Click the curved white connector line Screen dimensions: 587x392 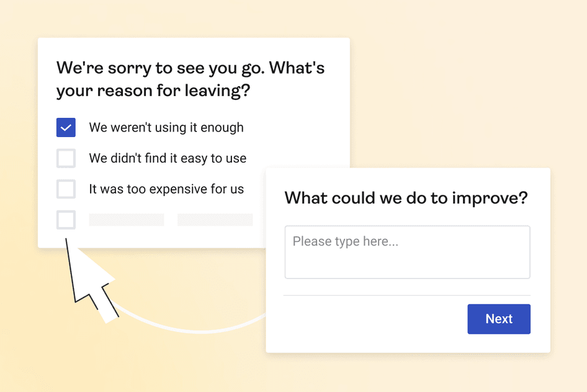[x=186, y=329]
